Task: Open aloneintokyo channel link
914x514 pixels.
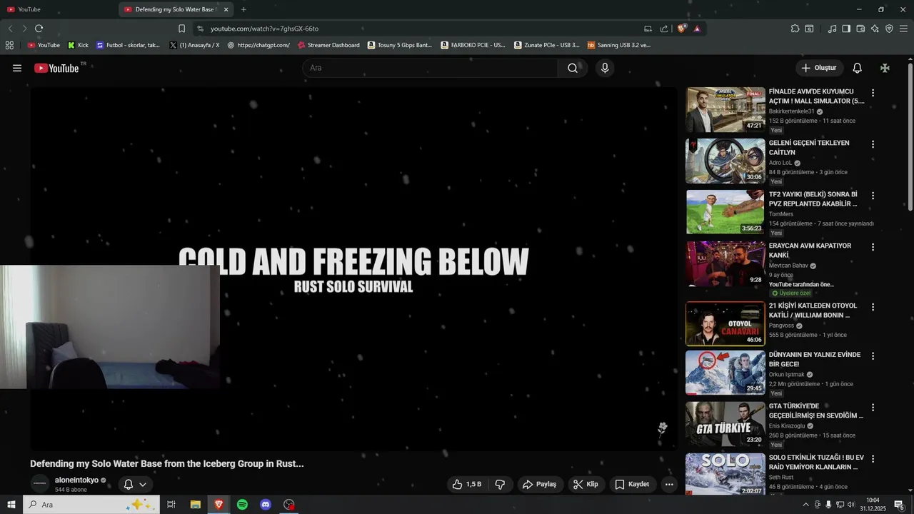Action: point(76,480)
